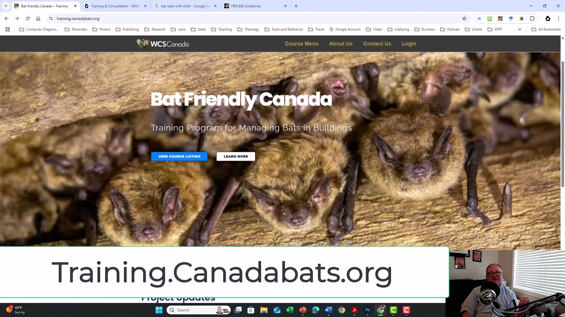Click the blue cloud extension icon
This screenshot has width=565, height=317.
point(479,18)
